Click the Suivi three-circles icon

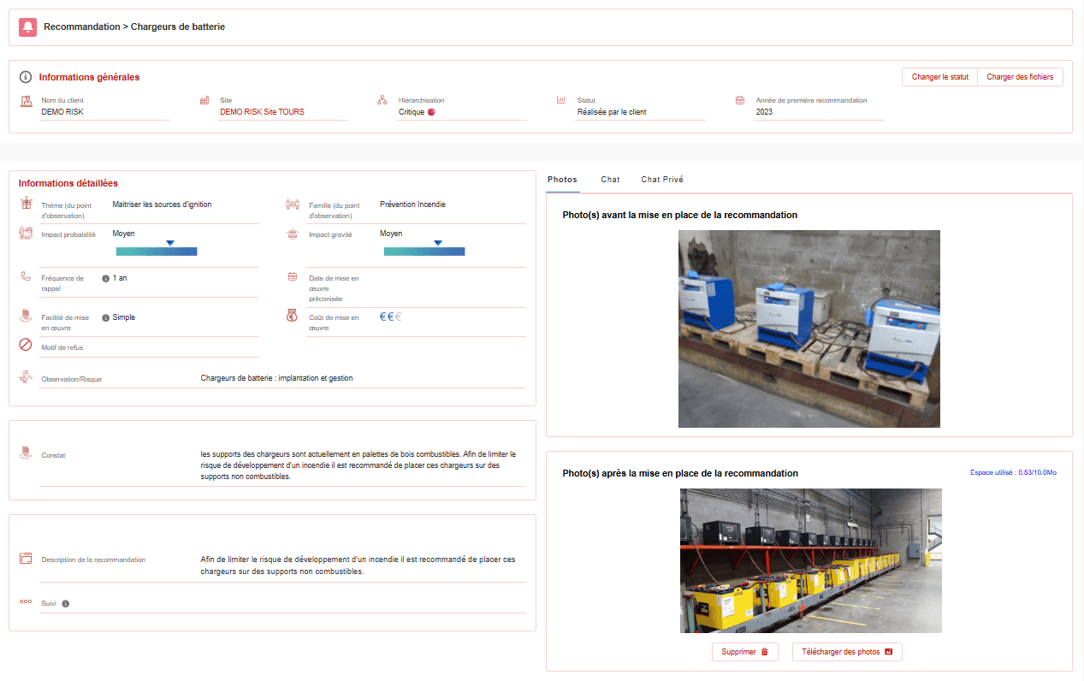[26, 601]
